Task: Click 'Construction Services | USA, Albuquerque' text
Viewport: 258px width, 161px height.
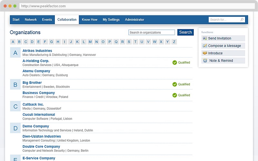Action: 50,65
